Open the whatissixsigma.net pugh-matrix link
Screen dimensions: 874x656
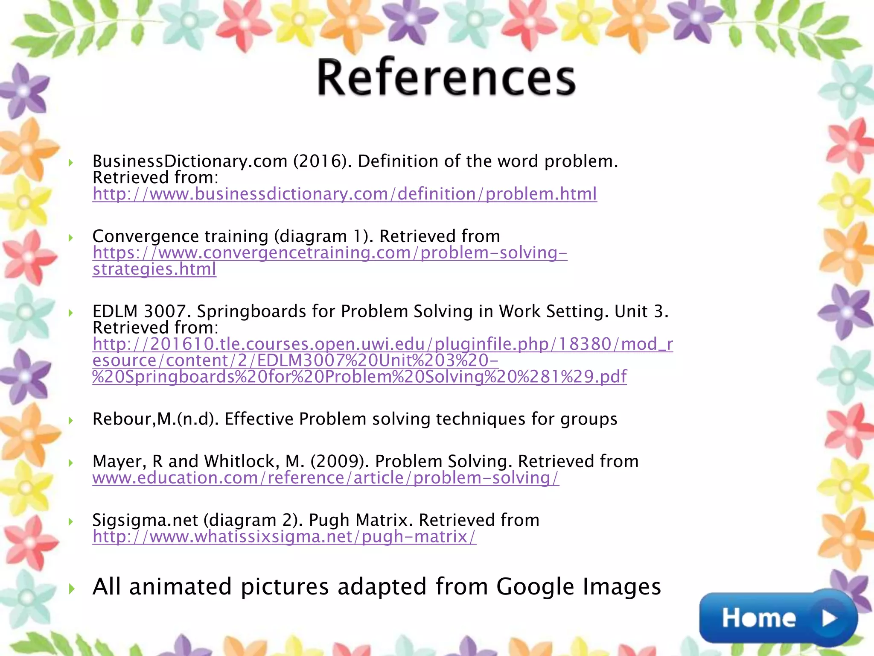284,536
